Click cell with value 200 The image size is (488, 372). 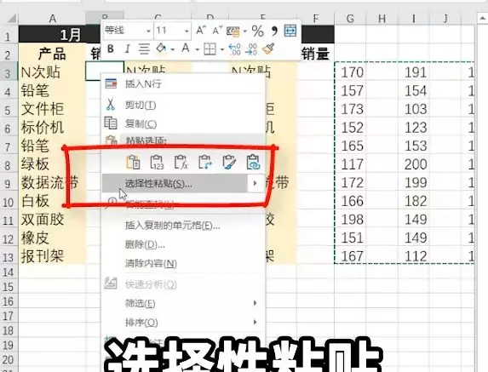click(x=414, y=164)
